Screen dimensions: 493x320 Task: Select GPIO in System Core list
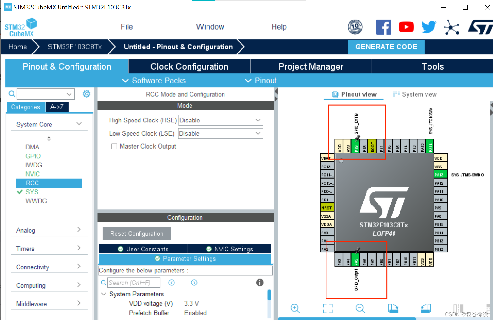[33, 156]
